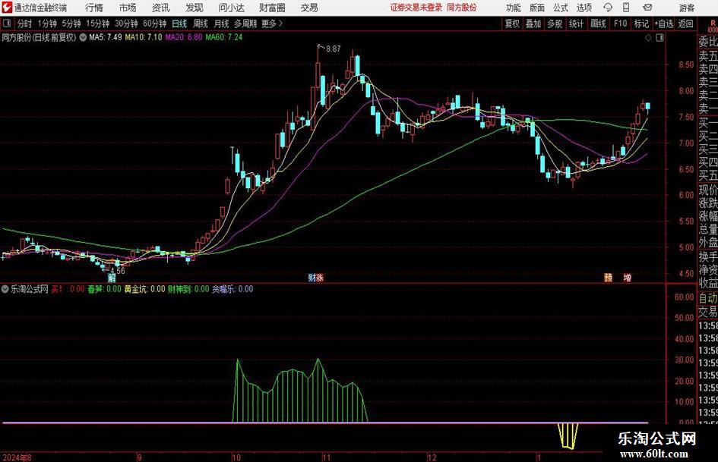718x462 pixels.
Task: Open the 版面 menu
Action: click(x=537, y=8)
